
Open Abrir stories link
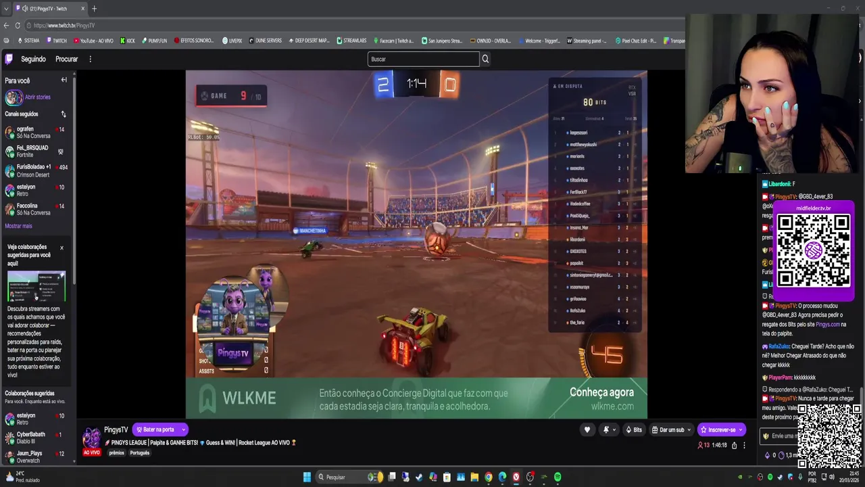tap(37, 97)
